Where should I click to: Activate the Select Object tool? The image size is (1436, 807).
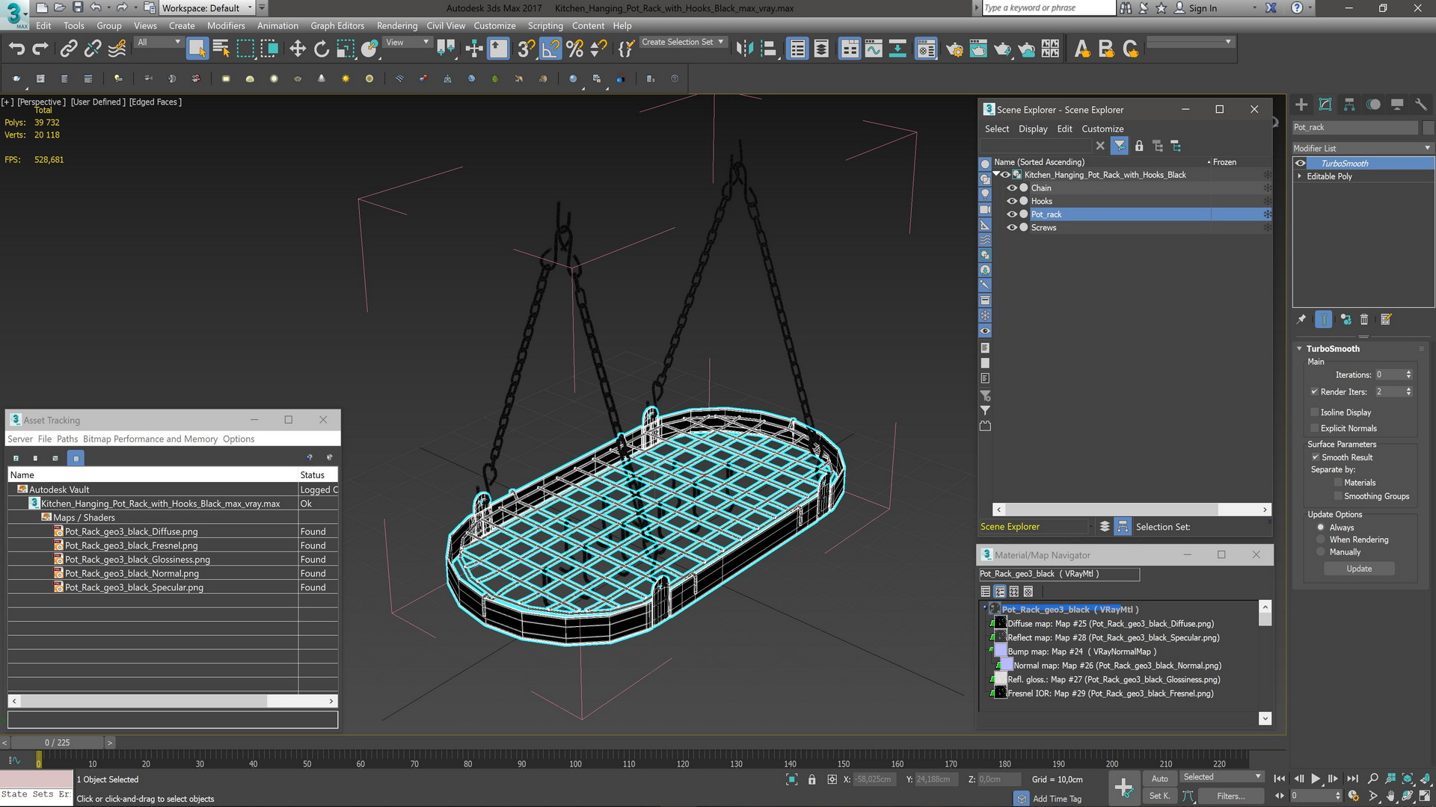coord(197,49)
